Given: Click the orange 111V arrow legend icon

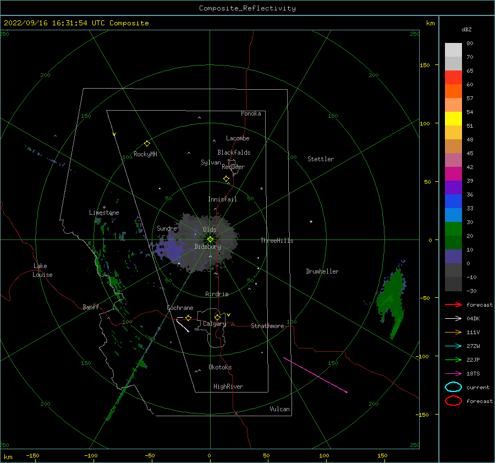Looking at the screenshot, I should click(x=453, y=332).
